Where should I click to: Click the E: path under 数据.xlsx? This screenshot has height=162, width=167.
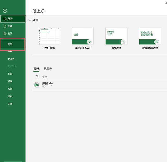pos(43,87)
